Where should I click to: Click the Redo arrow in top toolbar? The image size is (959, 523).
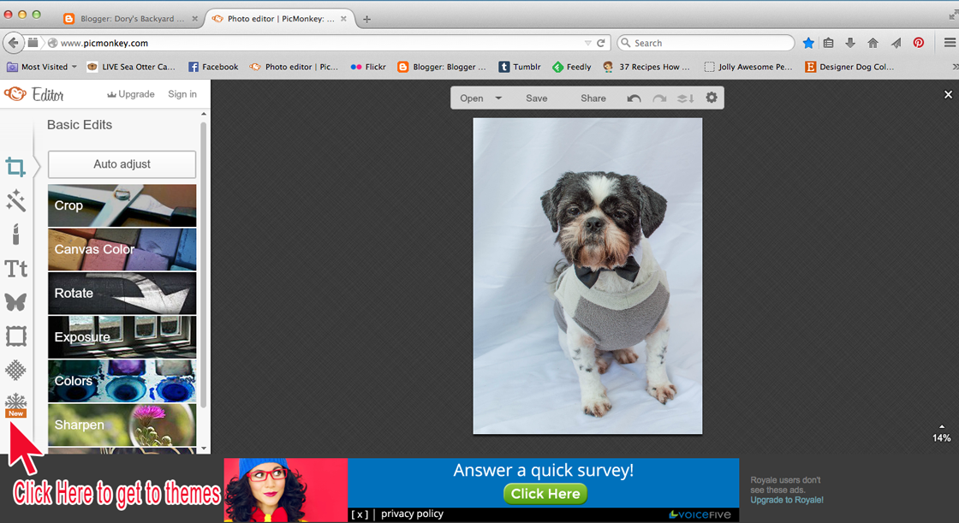click(x=659, y=98)
